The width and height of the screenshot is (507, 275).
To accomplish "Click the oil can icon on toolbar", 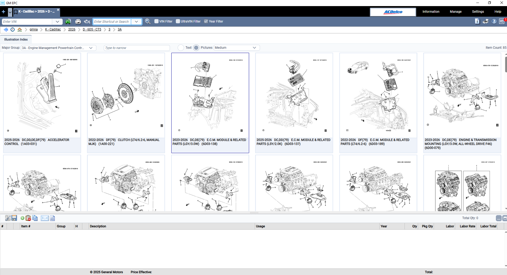I will [87, 21].
